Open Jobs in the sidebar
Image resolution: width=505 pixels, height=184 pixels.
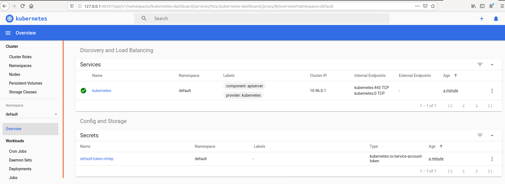(x=13, y=178)
